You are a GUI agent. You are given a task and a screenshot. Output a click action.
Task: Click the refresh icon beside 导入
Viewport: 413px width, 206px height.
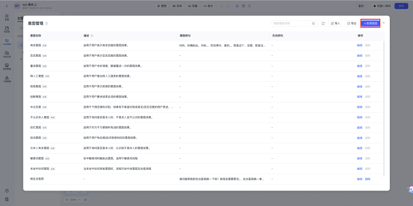point(323,23)
